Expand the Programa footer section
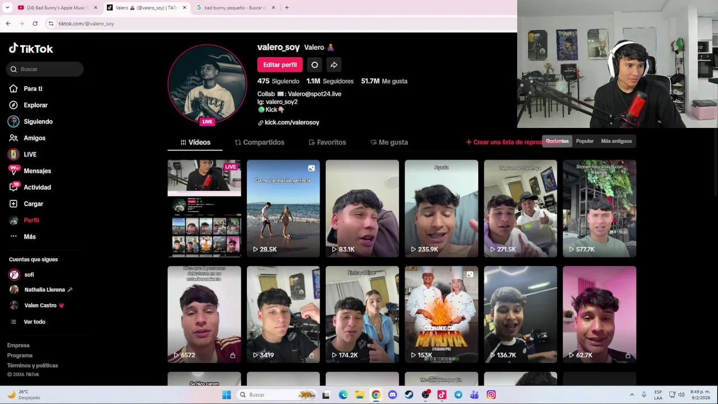 point(20,356)
